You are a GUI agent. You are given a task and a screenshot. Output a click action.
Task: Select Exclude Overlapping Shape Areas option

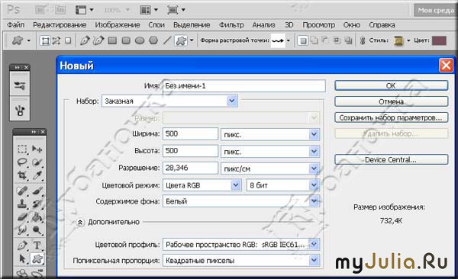pyautogui.click(x=348, y=40)
